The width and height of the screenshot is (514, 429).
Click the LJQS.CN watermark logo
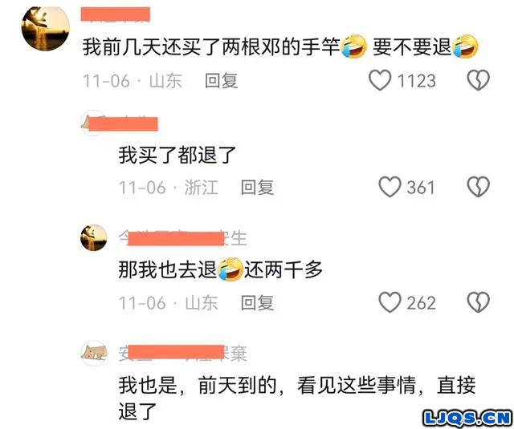[x=467, y=419]
